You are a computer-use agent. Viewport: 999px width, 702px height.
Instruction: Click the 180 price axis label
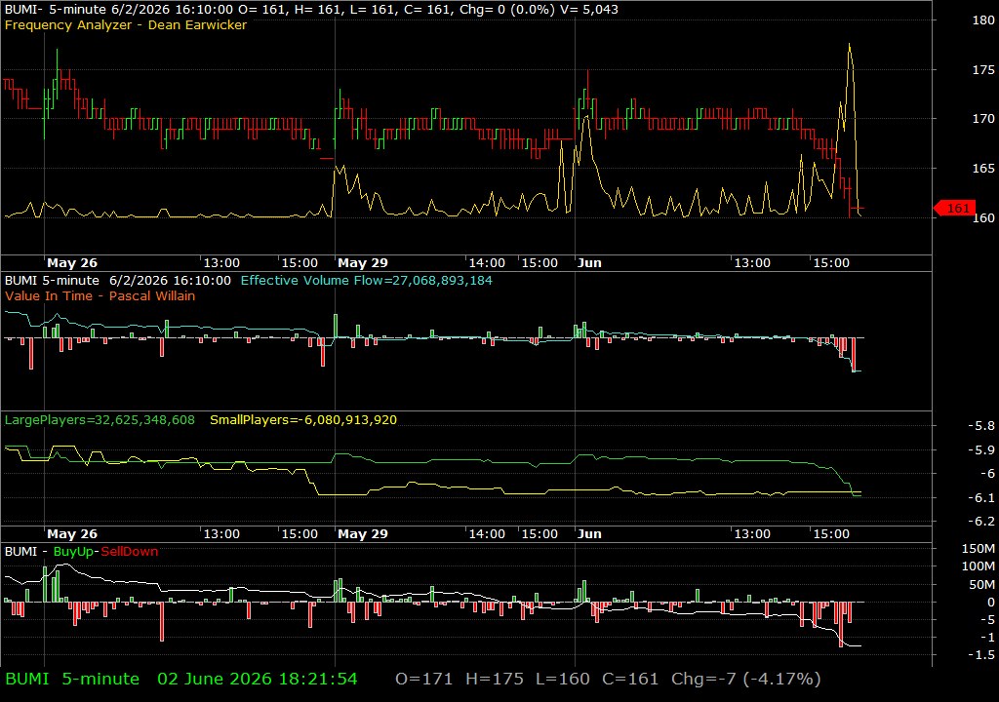tap(983, 20)
